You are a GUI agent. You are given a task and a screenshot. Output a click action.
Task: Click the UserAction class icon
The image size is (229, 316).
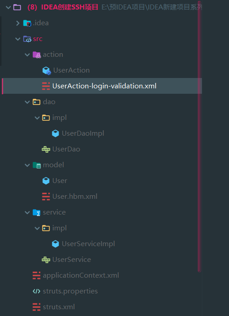point(46,70)
